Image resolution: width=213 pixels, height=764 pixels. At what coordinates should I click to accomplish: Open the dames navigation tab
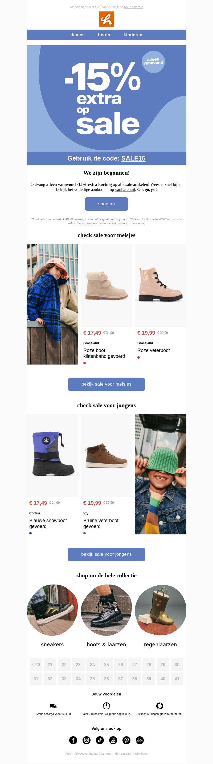78,35
